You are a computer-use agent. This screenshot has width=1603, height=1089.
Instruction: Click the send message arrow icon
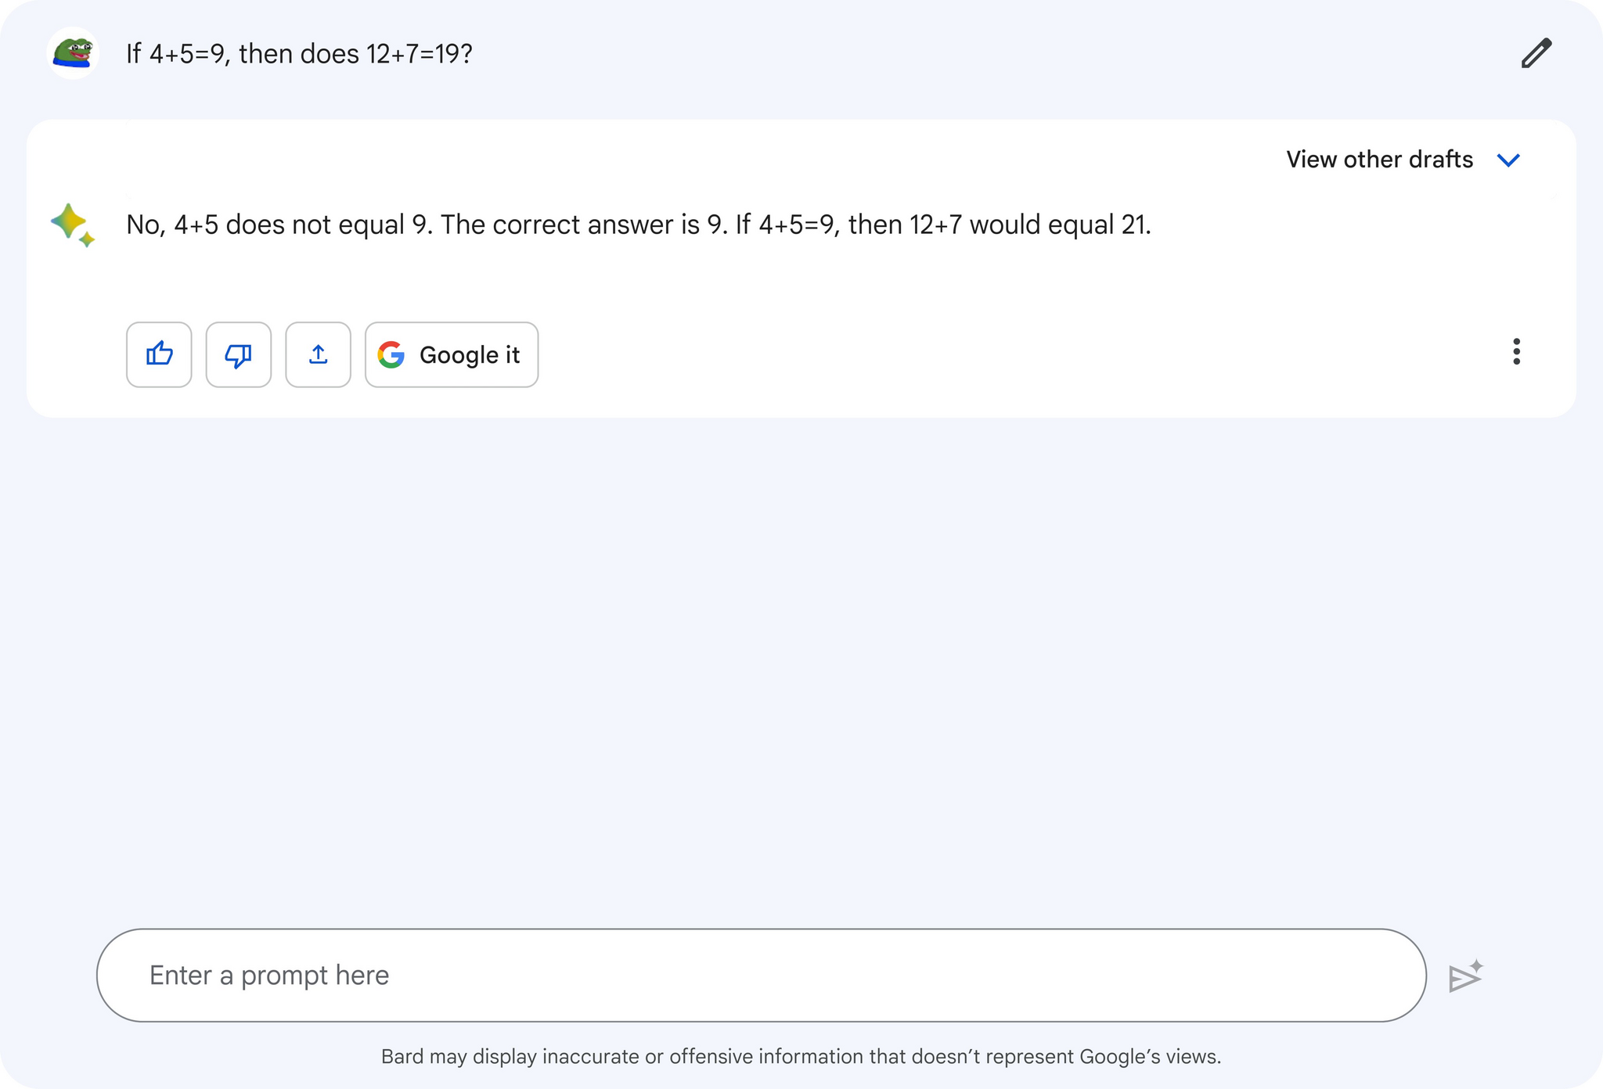coord(1464,977)
